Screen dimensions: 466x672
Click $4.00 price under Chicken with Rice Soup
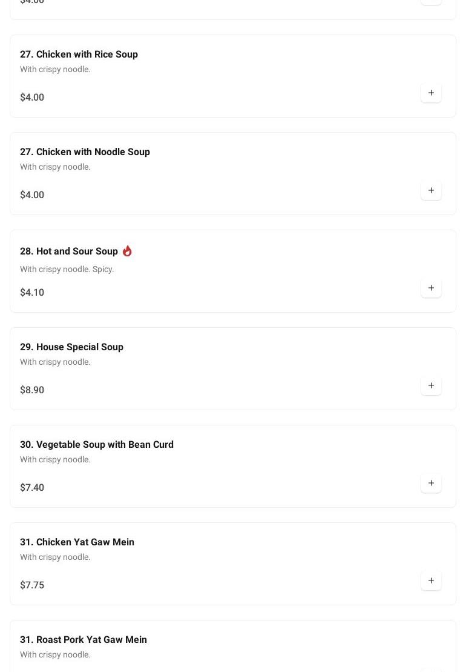coord(32,98)
